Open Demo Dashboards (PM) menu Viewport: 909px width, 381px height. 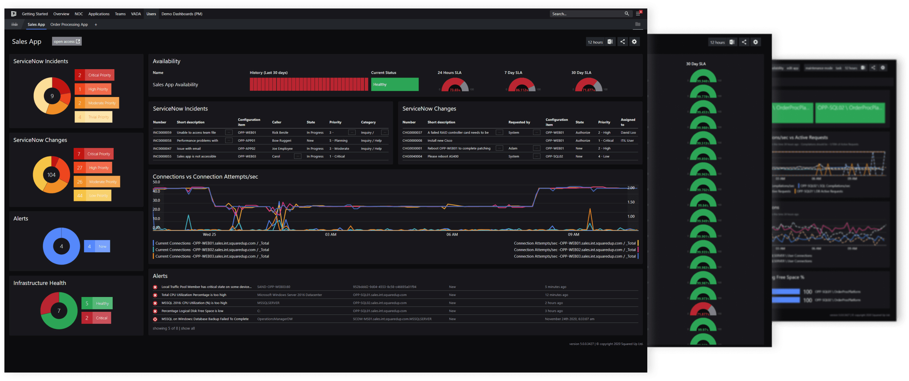[x=182, y=14]
